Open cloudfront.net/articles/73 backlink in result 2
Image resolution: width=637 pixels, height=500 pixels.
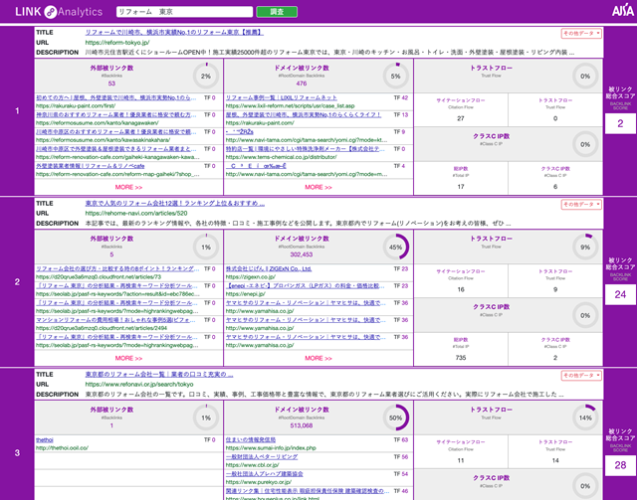point(99,276)
